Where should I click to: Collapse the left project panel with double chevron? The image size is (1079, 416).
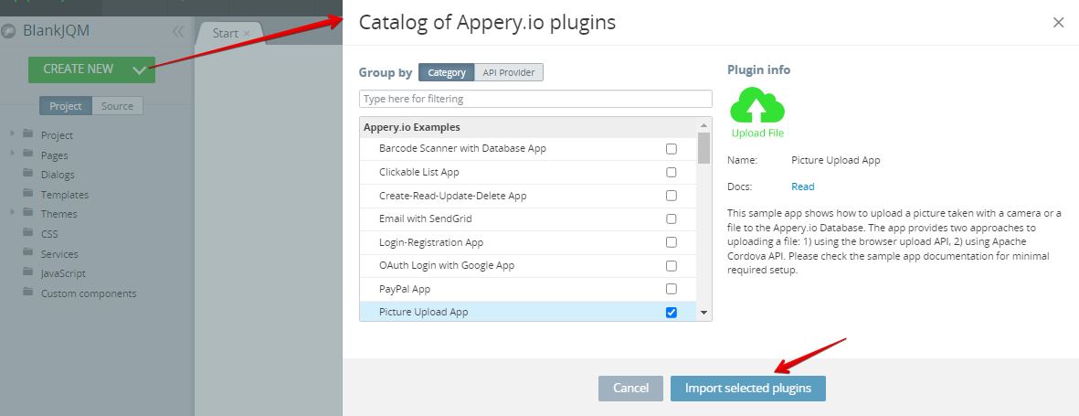(x=178, y=31)
